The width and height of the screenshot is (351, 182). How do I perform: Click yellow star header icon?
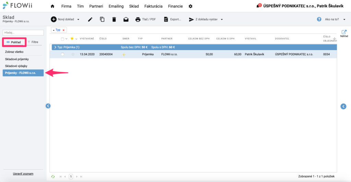click(x=72, y=38)
